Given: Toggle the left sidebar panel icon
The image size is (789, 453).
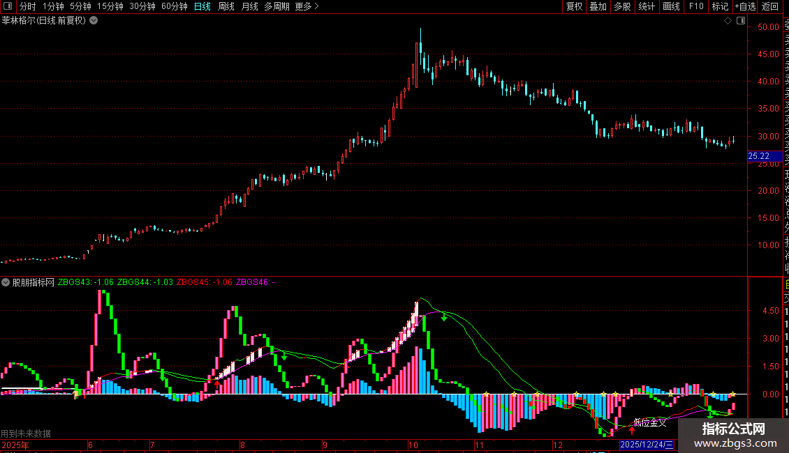Looking at the screenshot, I should tap(8, 6).
